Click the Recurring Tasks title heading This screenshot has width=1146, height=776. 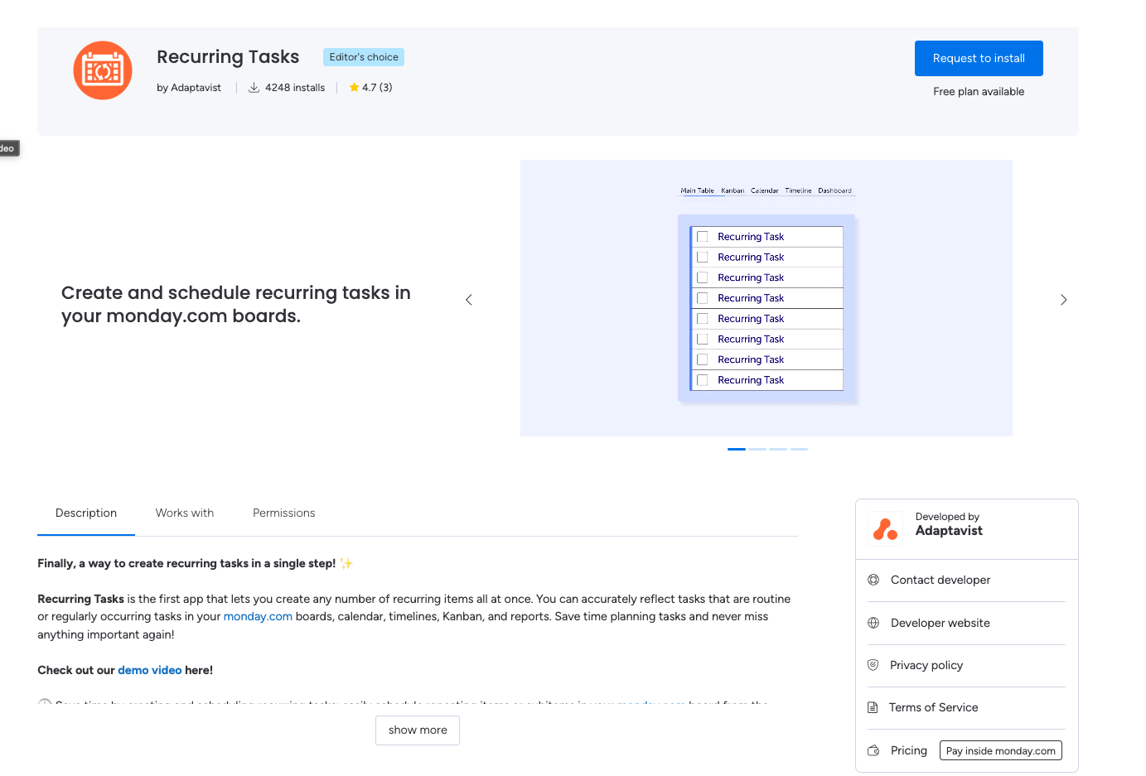tap(228, 56)
